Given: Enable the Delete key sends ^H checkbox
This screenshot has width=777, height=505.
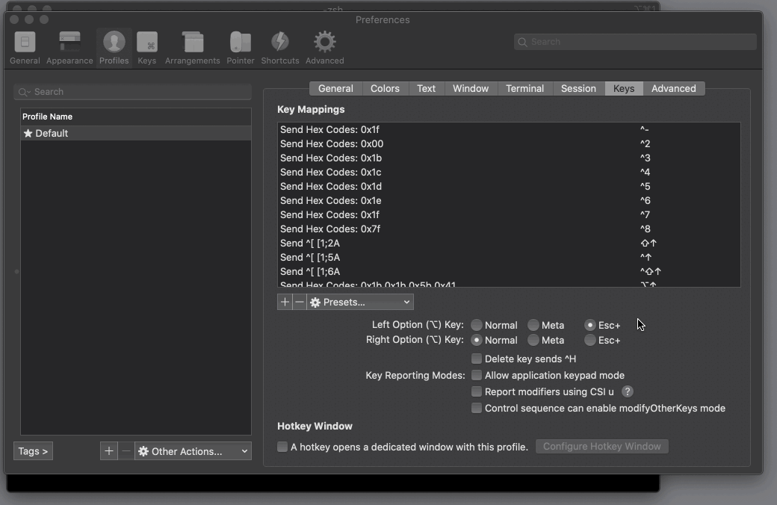Looking at the screenshot, I should tap(477, 359).
